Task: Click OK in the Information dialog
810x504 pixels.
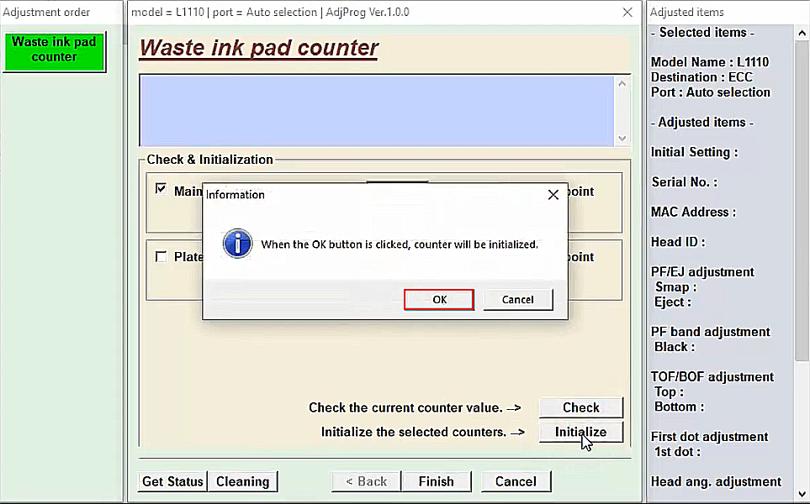Action: [x=439, y=300]
